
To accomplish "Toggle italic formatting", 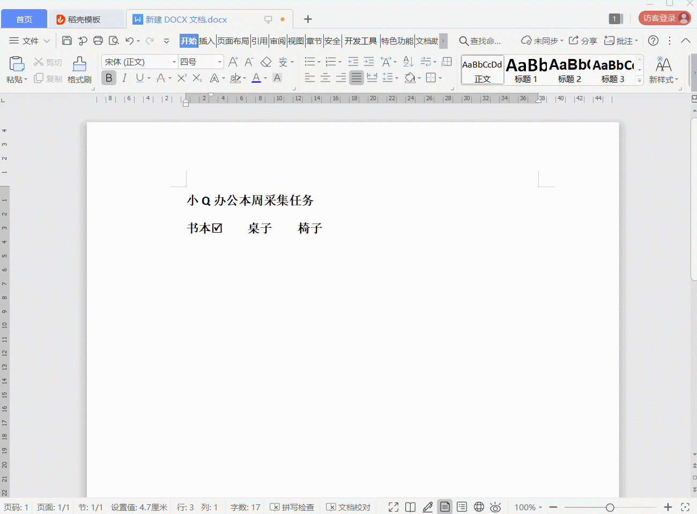I will (x=124, y=78).
